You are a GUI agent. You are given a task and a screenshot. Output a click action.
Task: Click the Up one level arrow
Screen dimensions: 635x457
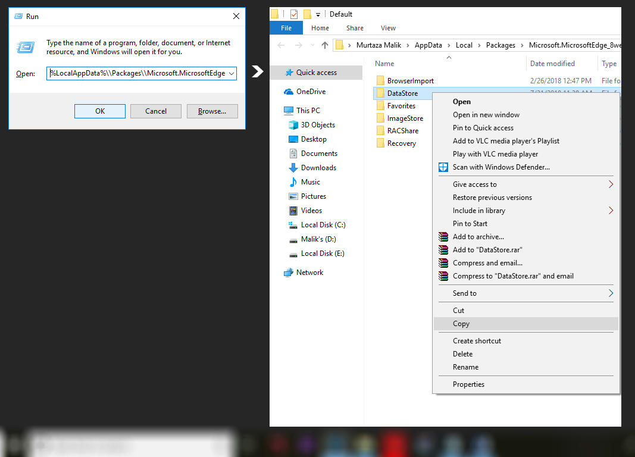point(325,45)
